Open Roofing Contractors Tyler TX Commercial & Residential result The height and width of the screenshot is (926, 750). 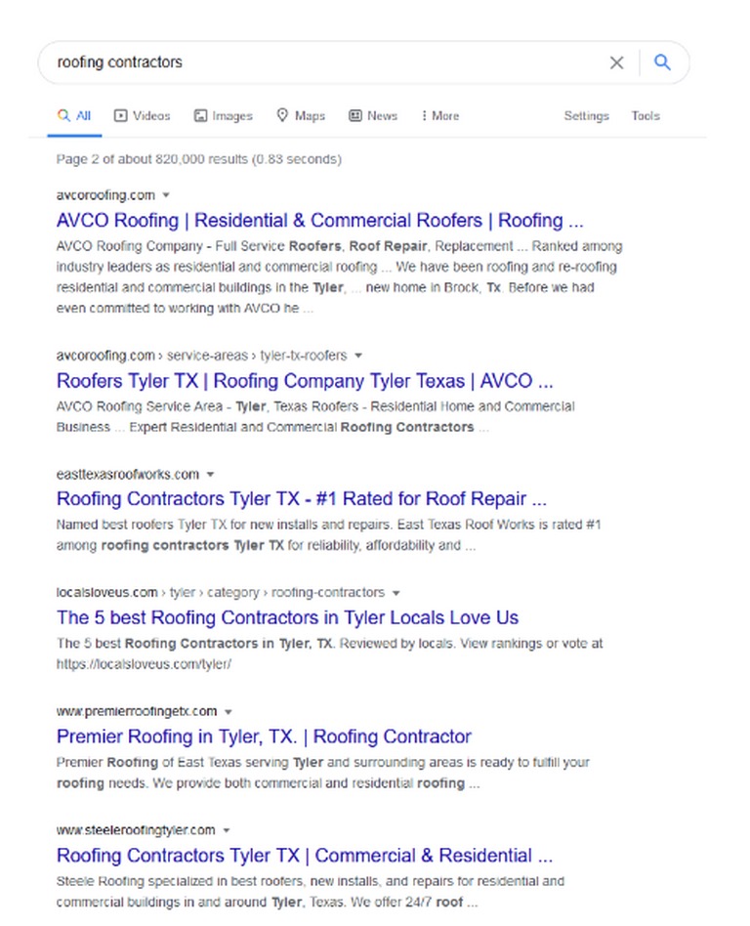tap(304, 856)
